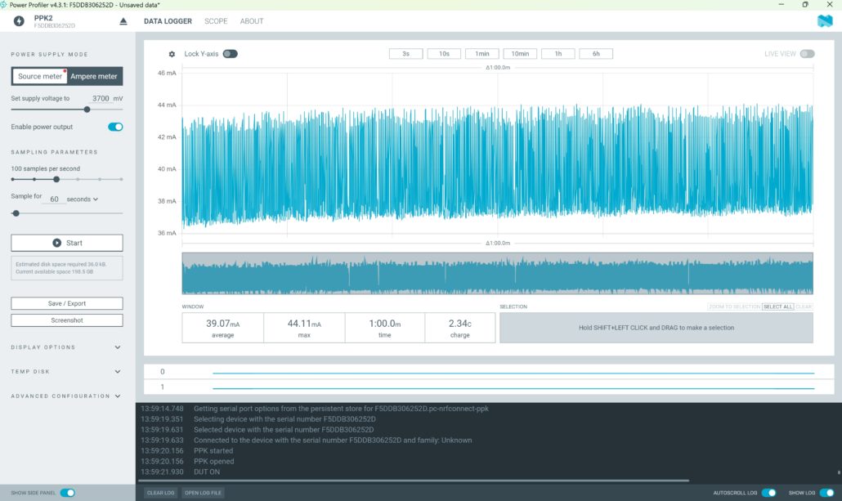Restore down the window using title bar icon
This screenshot has height=501, width=842.
point(805,4)
